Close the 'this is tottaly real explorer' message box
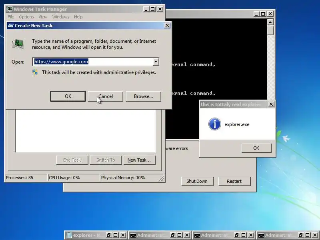Image resolution: width=320 pixels, height=240 pixels. click(x=271, y=104)
